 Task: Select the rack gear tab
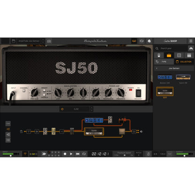pos(189,55)
